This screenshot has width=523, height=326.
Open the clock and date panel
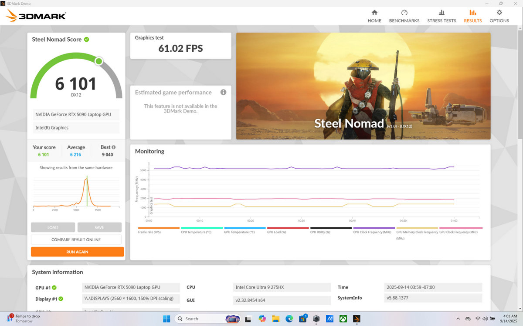(508, 319)
